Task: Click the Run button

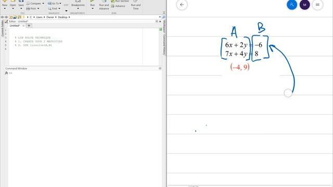Action: point(93,3)
